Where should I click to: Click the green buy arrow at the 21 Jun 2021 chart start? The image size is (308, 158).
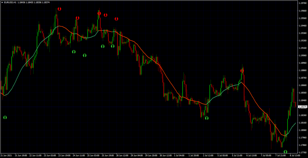pyautogui.click(x=5, y=117)
